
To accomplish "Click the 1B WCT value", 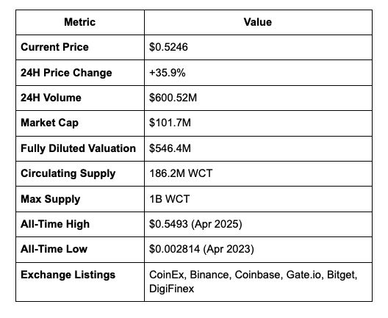I will click(170, 199).
